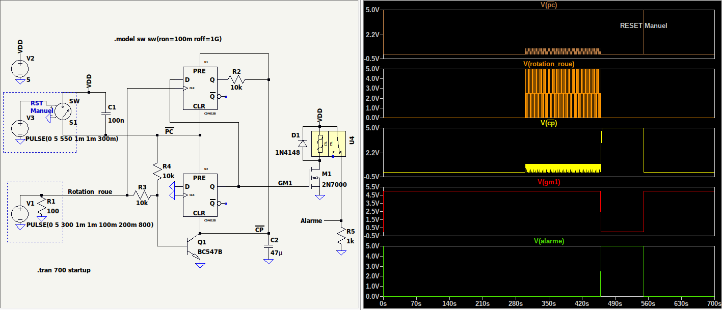Click V1's PULSE(0 5 300 ...800) value
Viewport: 722px width, 310px height.
pyautogui.click(x=90, y=224)
